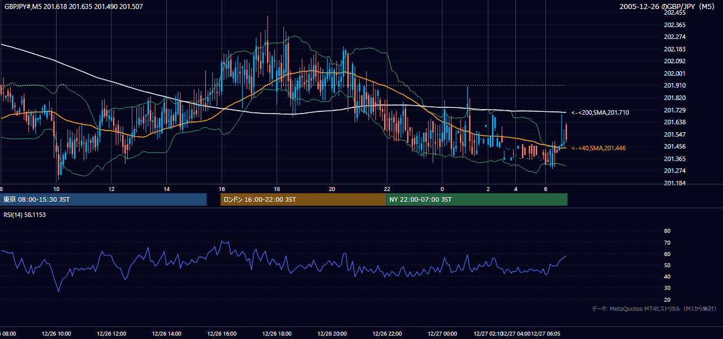Viewport: 723px width, 339px height.
Task: Click the 12/26 22:00 bottom date label
Action: pyautogui.click(x=388, y=334)
